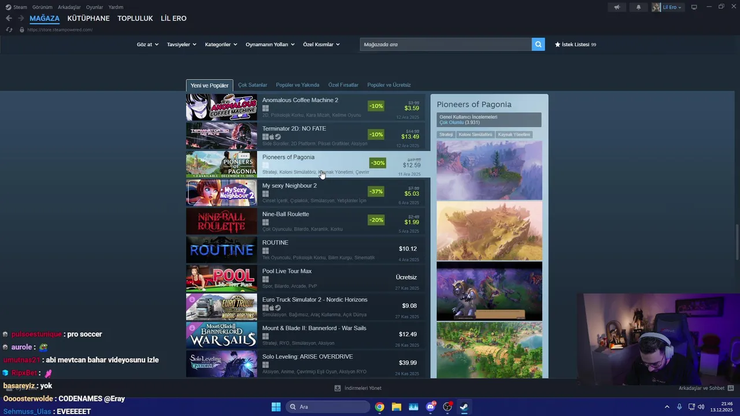The width and height of the screenshot is (740, 416).
Task: Expand the Özel Kısımlar dropdown
Action: click(321, 44)
